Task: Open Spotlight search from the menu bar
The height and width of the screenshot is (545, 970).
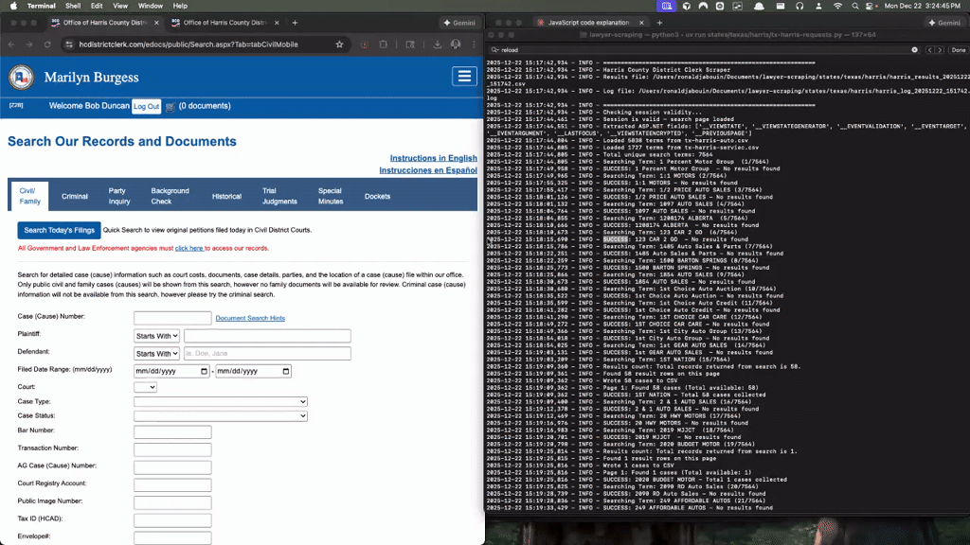Action: click(854, 6)
